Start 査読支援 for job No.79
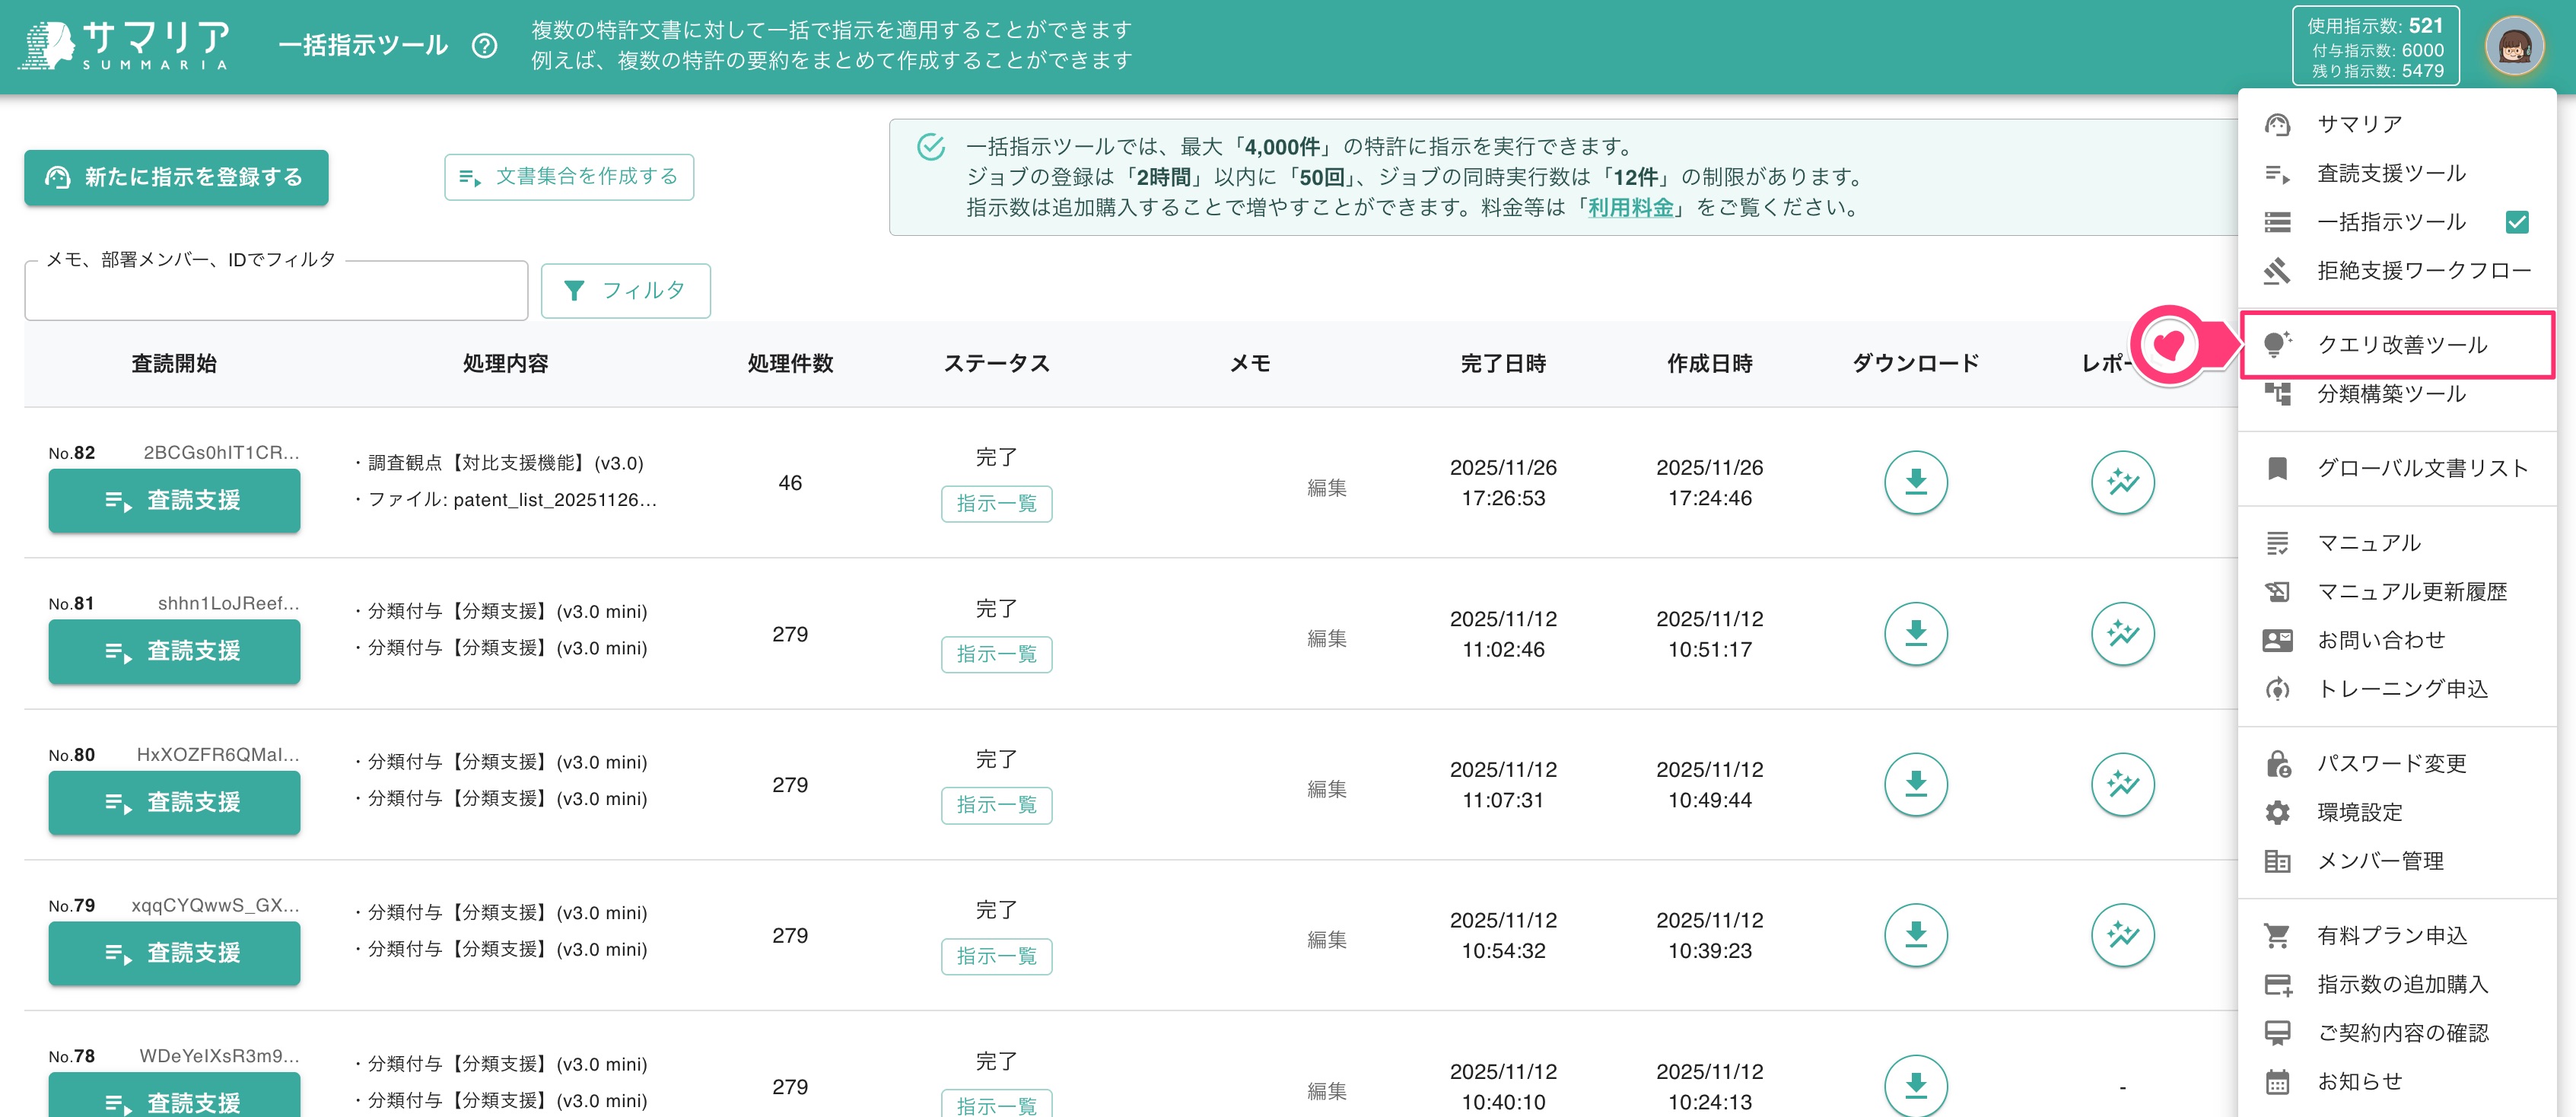Viewport: 2576px width, 1117px height. [174, 953]
